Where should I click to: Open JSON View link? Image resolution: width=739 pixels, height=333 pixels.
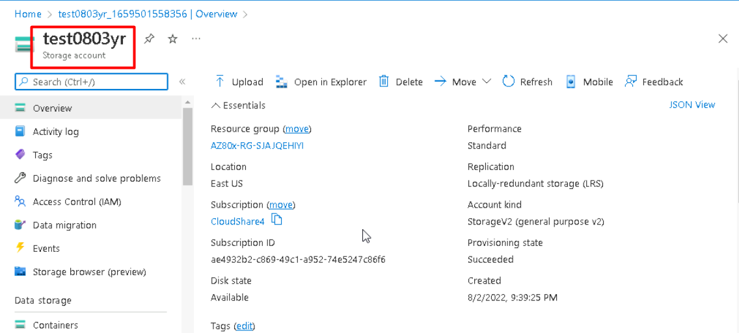pos(692,105)
